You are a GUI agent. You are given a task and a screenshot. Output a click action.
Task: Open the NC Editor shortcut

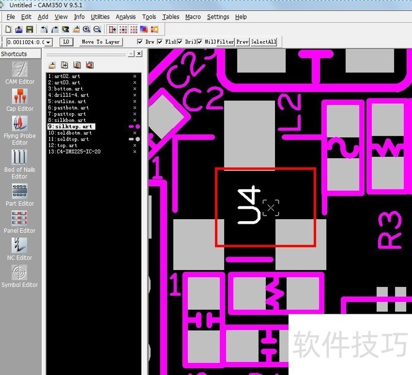tap(20, 249)
